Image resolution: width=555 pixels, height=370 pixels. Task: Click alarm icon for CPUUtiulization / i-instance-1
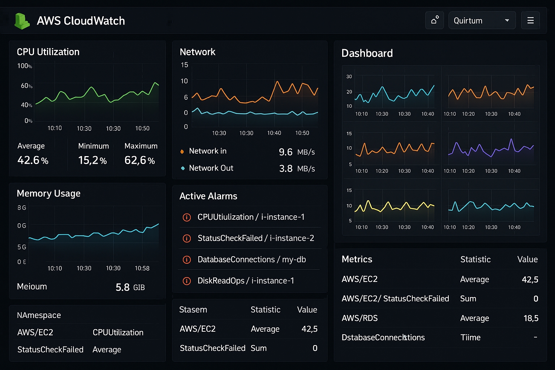point(187,217)
